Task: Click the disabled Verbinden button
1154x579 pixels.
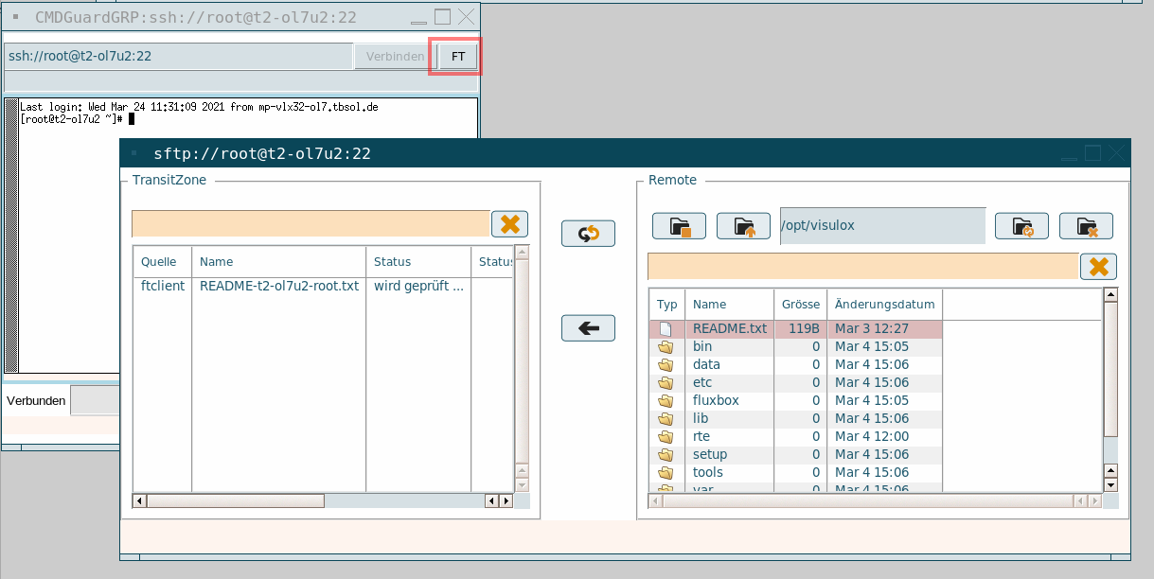Action: [x=395, y=57]
